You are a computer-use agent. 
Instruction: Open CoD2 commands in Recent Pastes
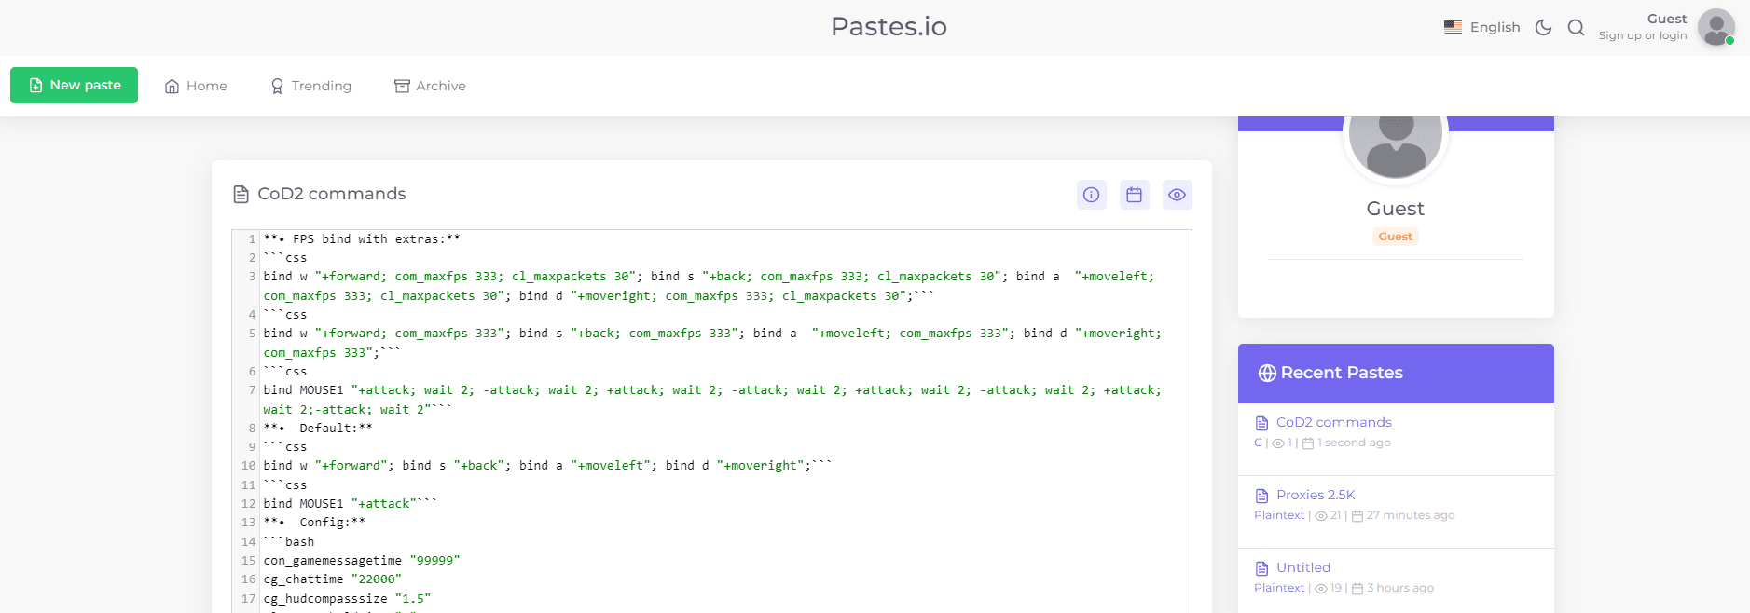[x=1333, y=422]
